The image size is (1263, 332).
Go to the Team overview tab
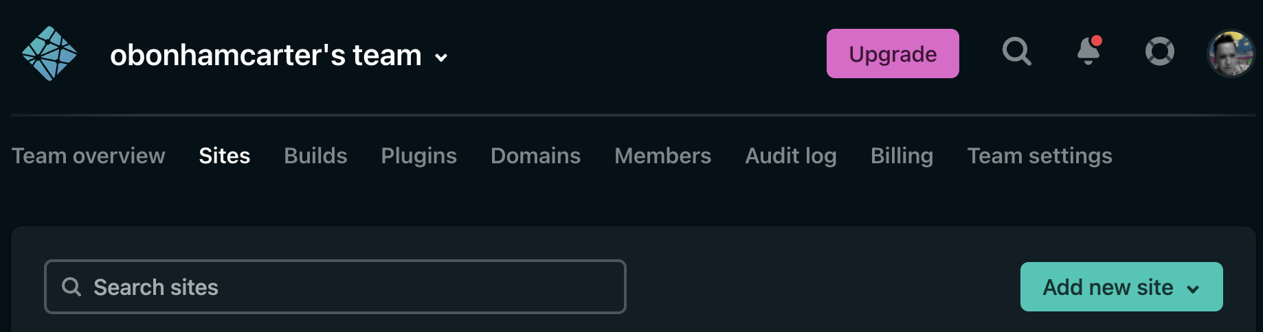coord(89,156)
